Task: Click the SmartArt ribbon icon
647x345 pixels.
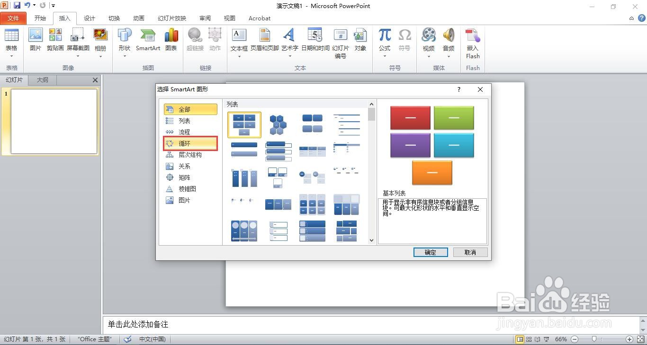Action: 148,40
